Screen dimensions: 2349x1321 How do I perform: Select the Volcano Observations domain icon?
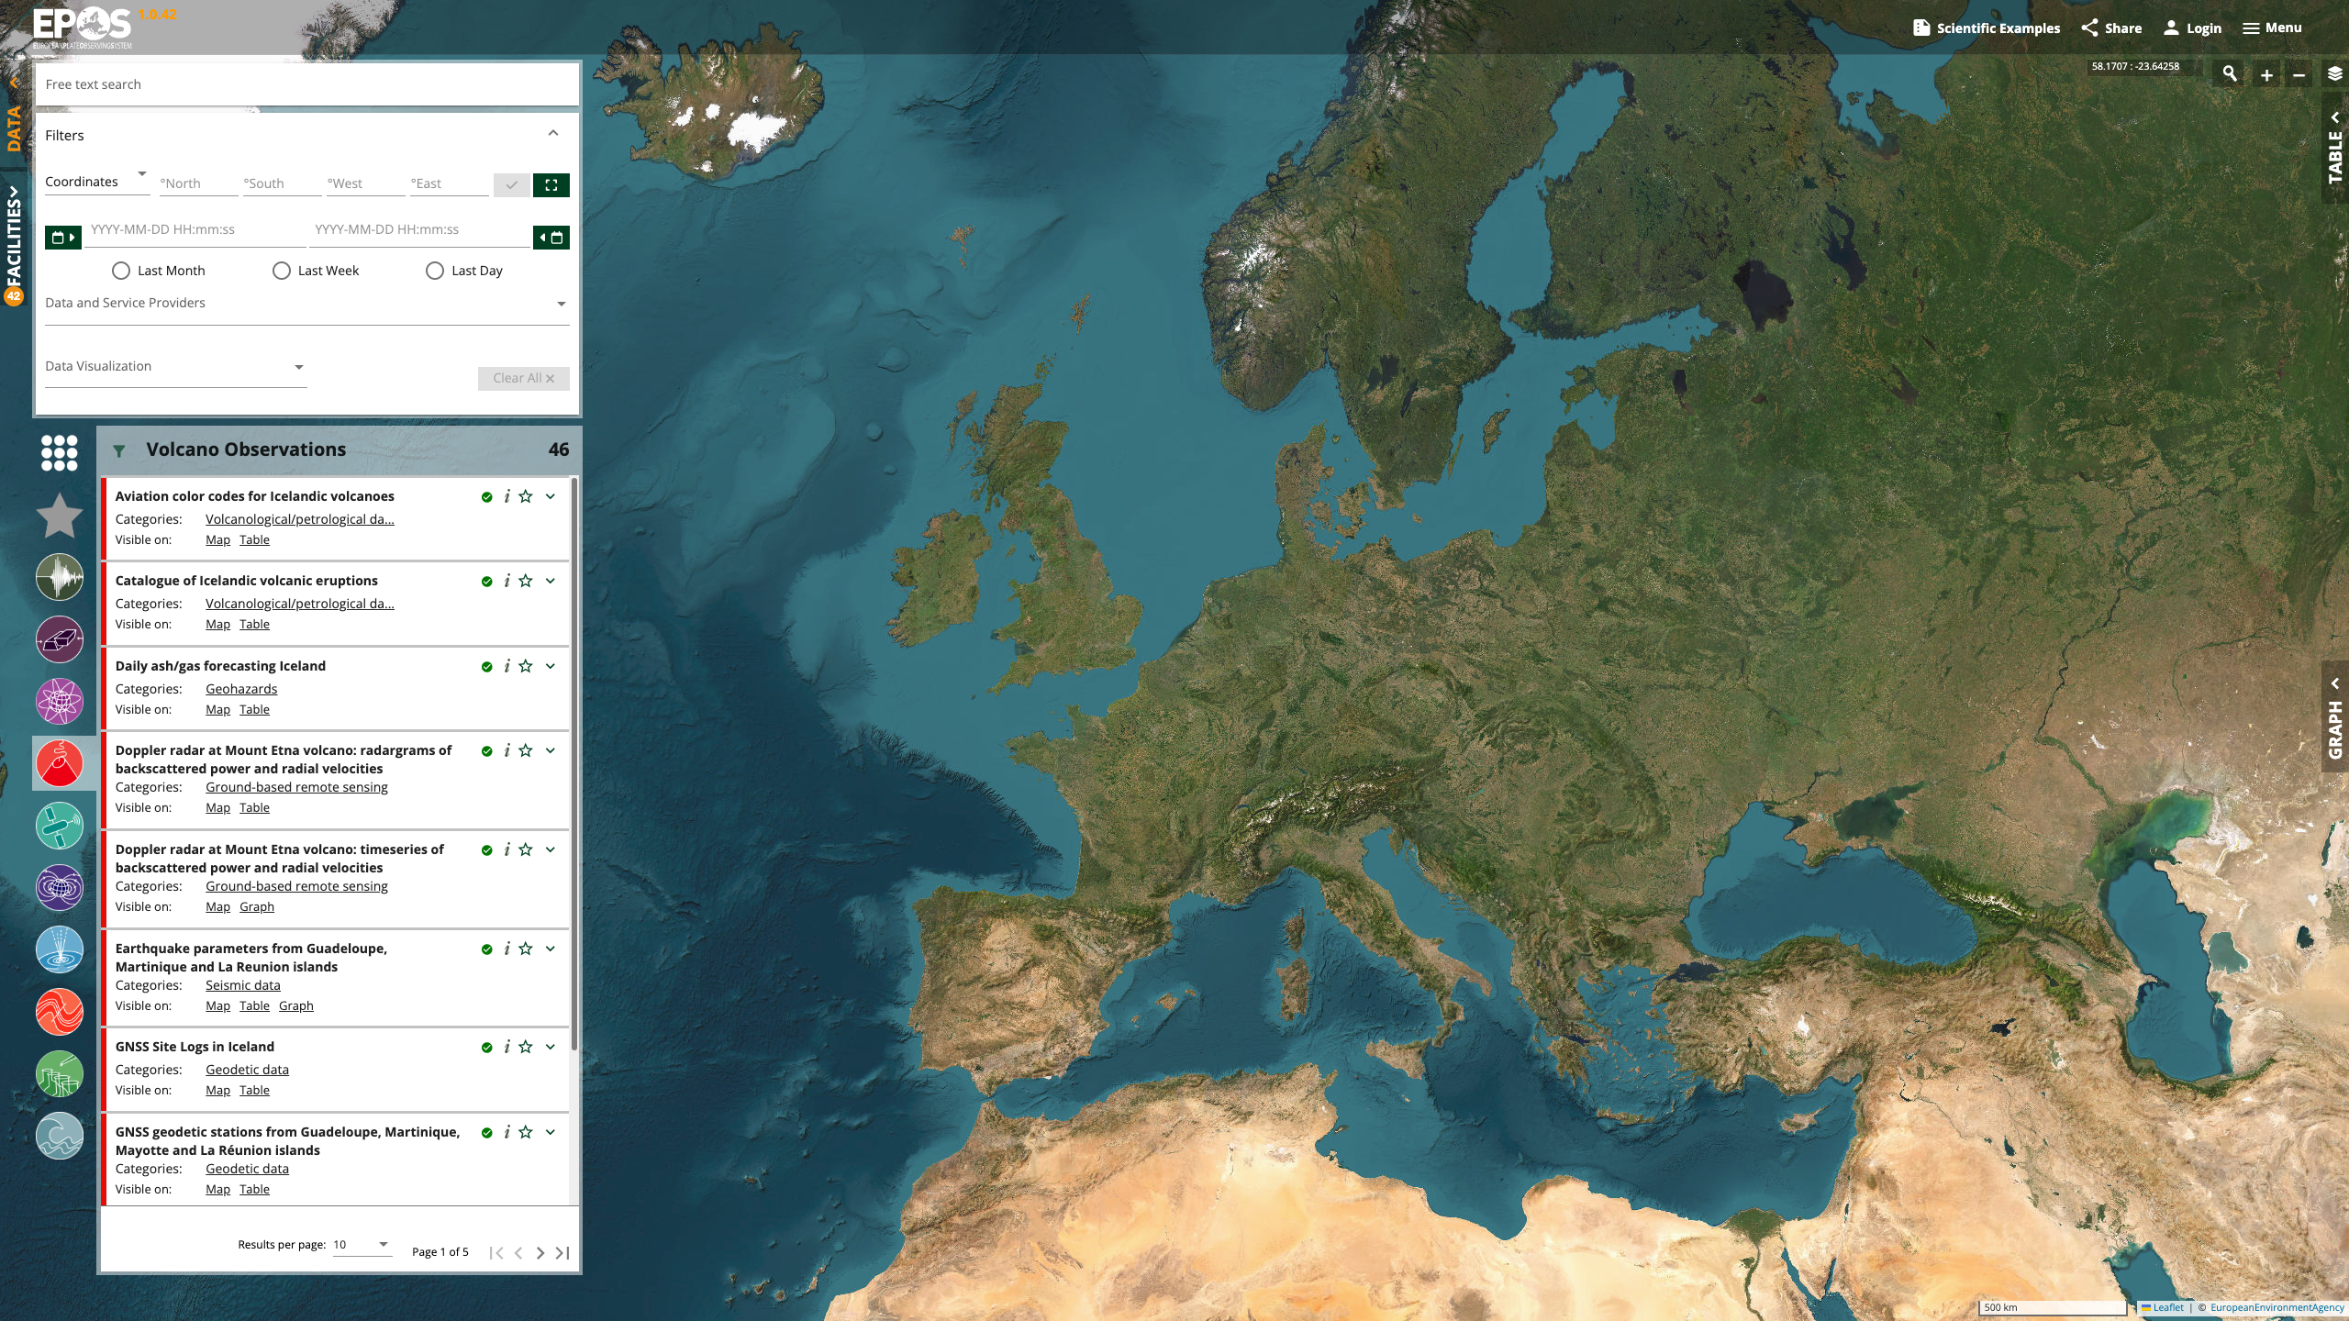[59, 763]
